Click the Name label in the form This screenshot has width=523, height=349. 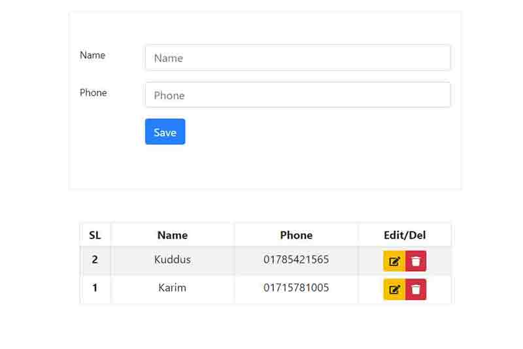(92, 56)
